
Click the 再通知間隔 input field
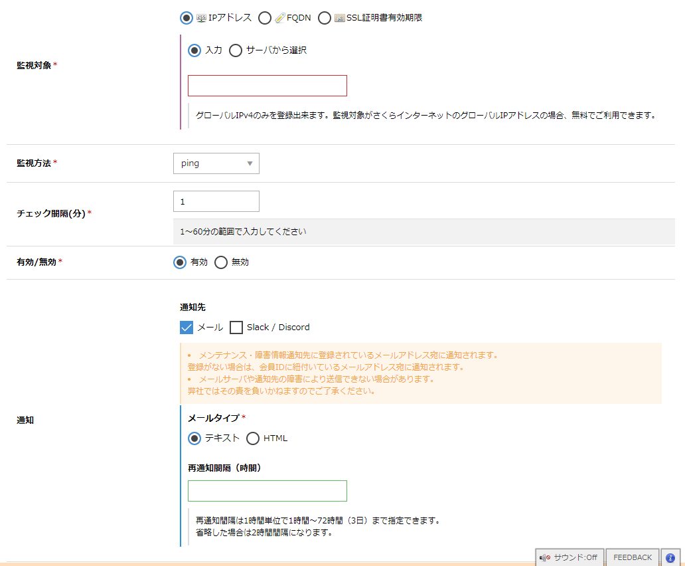267,491
